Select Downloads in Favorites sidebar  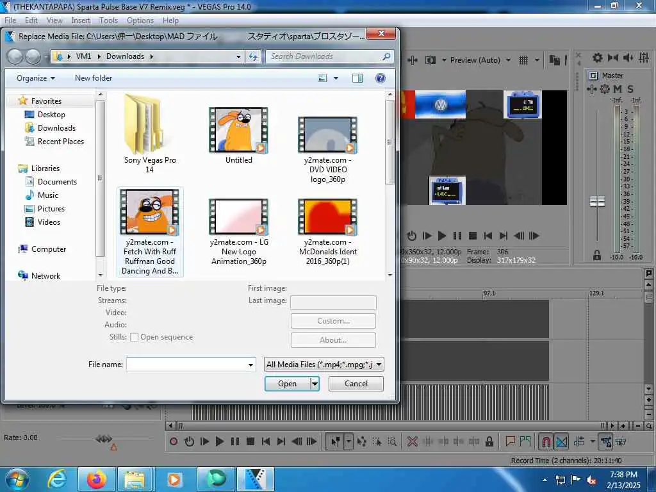point(56,128)
